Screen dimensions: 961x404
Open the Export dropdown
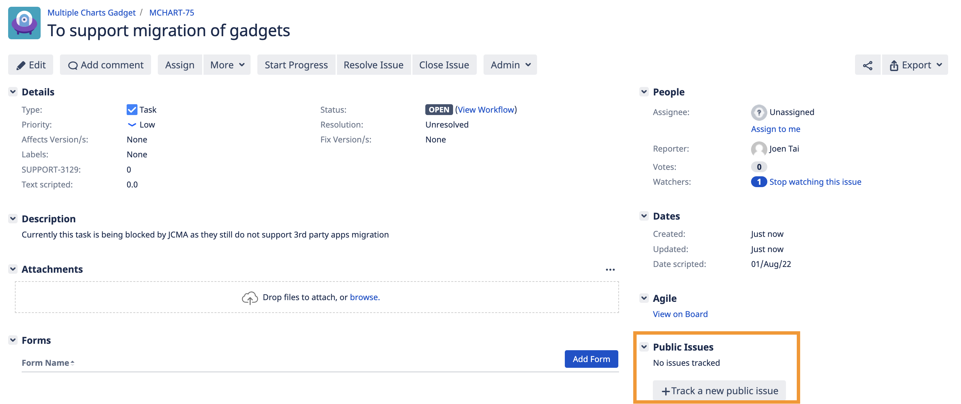click(x=915, y=65)
